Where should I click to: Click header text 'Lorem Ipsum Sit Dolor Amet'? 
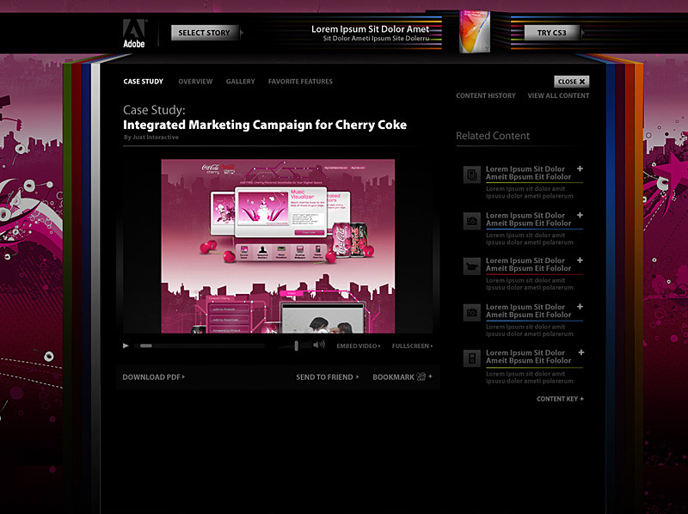[371, 29]
